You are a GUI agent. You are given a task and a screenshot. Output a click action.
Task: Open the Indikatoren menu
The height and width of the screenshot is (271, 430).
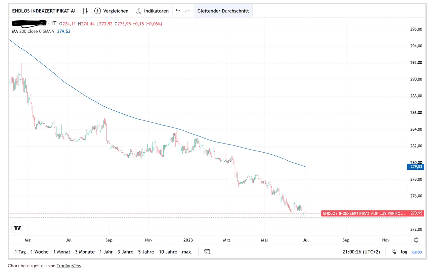click(x=152, y=11)
